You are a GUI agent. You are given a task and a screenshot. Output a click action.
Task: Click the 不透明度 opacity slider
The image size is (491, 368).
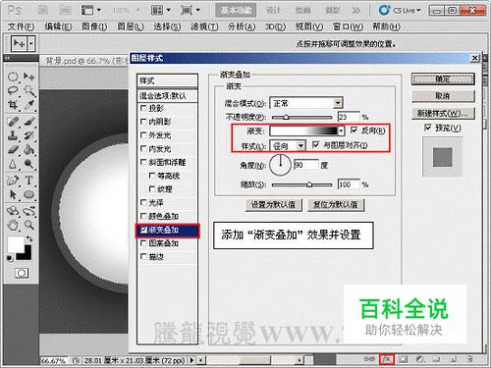pos(301,117)
